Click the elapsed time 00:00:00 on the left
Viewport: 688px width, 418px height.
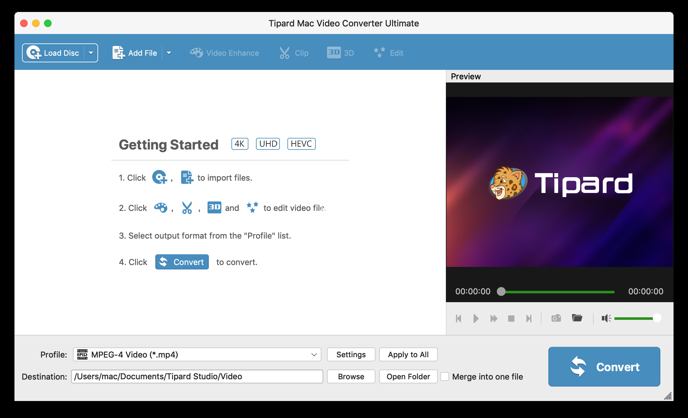[x=473, y=291]
